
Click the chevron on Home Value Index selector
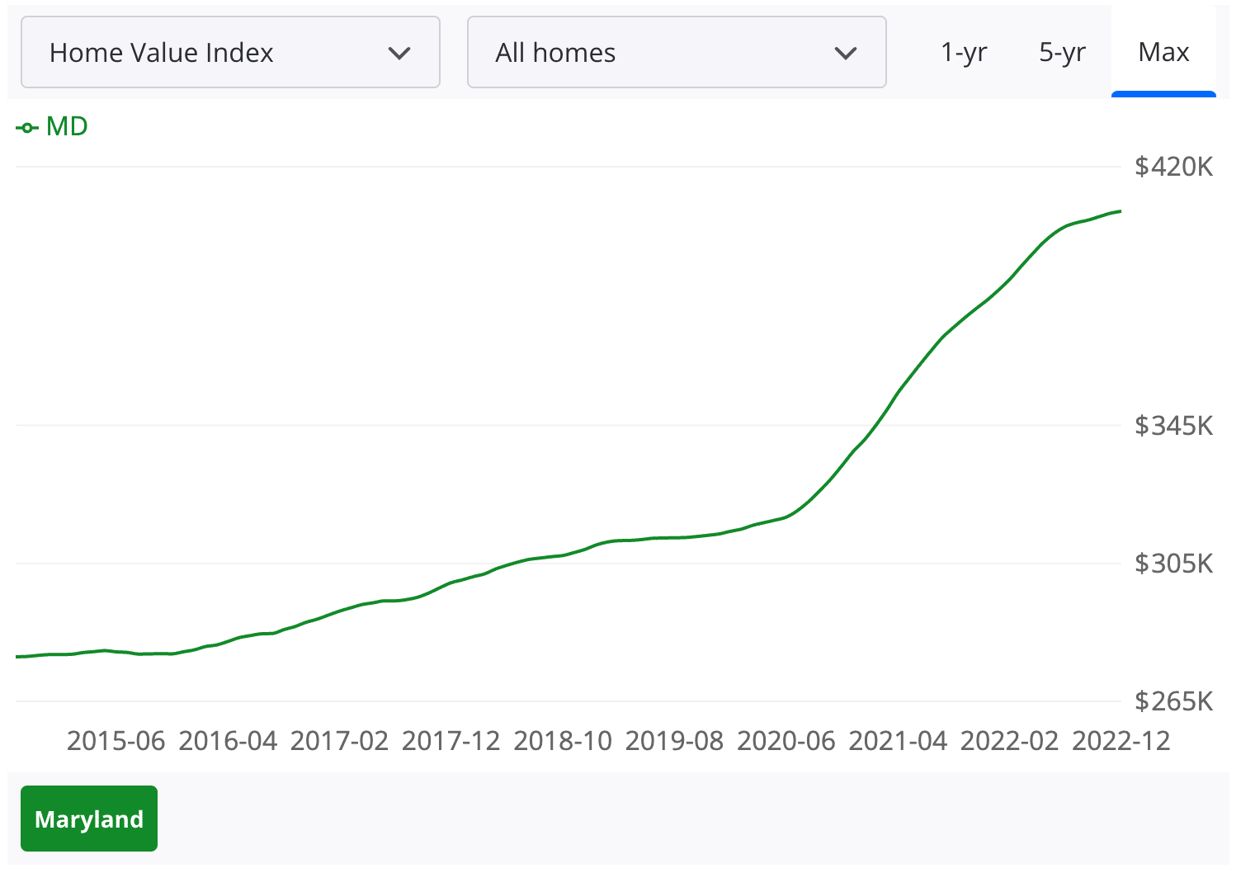(399, 52)
